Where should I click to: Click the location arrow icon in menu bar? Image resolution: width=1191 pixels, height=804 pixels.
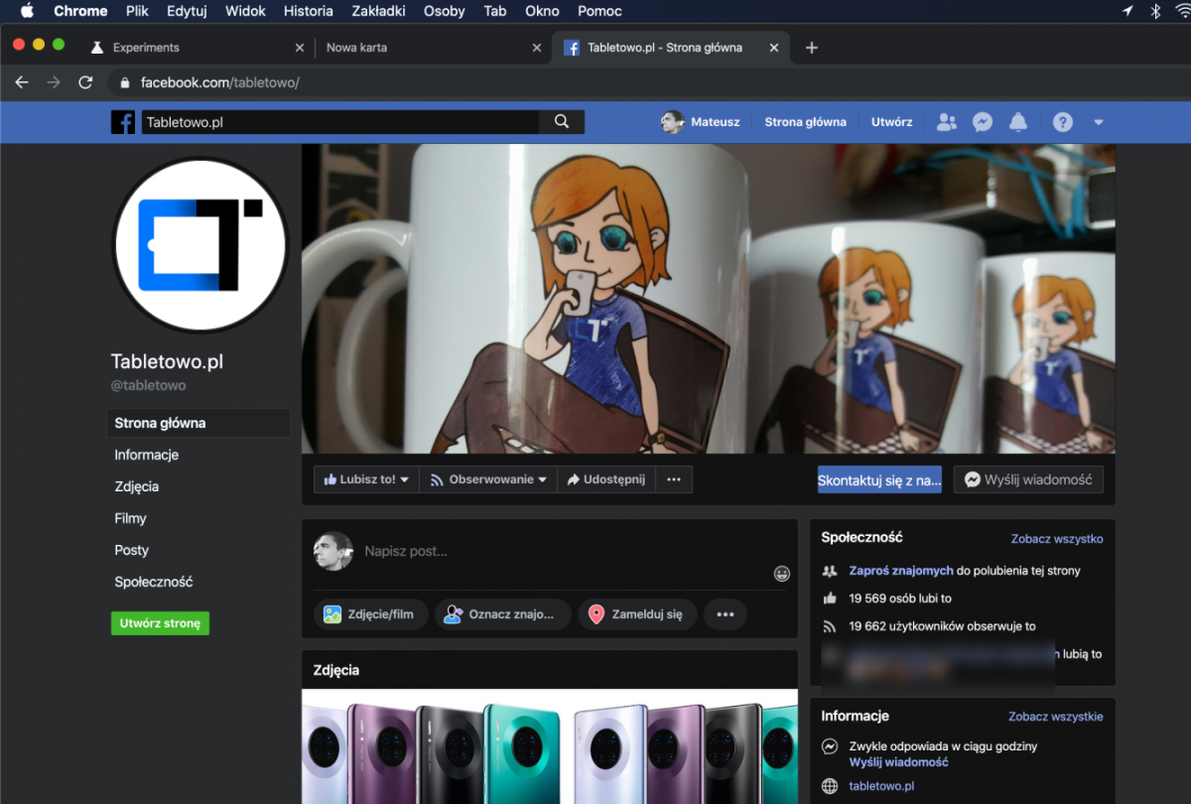pos(1127,11)
